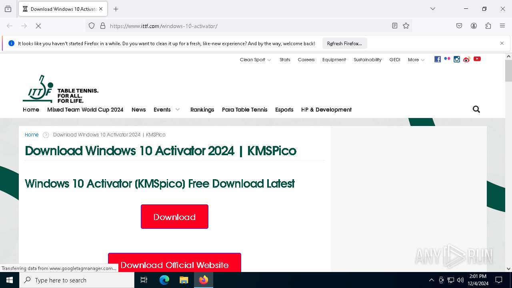Open the News navigation link

[138, 110]
